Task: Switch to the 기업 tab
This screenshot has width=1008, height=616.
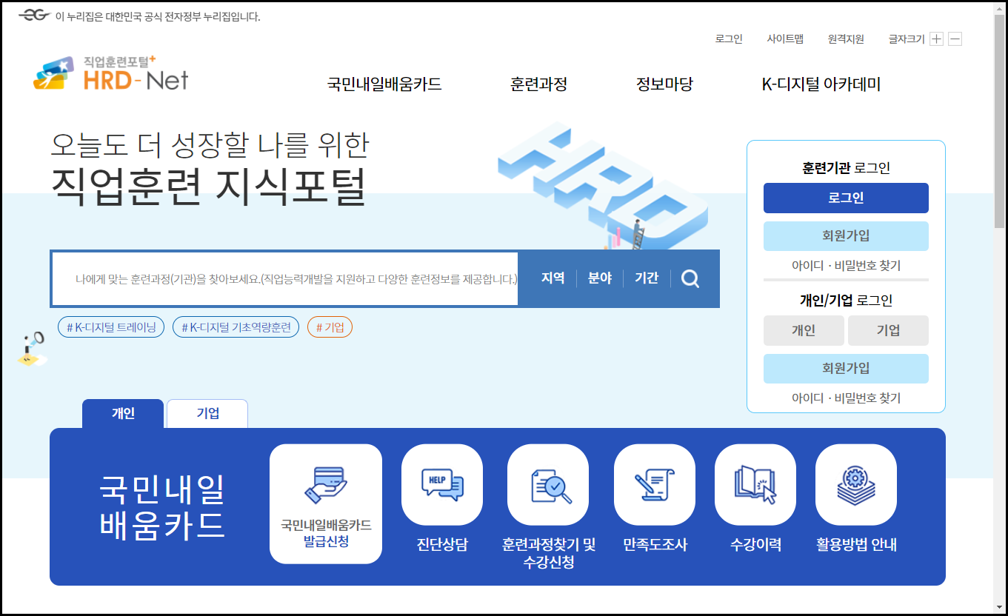Action: click(207, 414)
